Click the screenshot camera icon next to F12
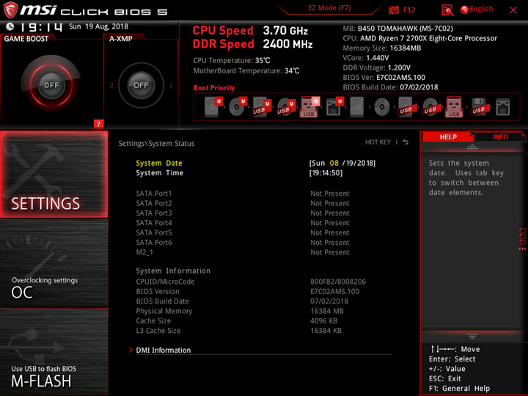The image size is (528, 396). [393, 10]
